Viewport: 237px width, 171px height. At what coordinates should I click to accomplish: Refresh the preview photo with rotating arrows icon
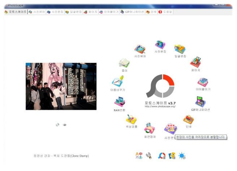click(57, 125)
